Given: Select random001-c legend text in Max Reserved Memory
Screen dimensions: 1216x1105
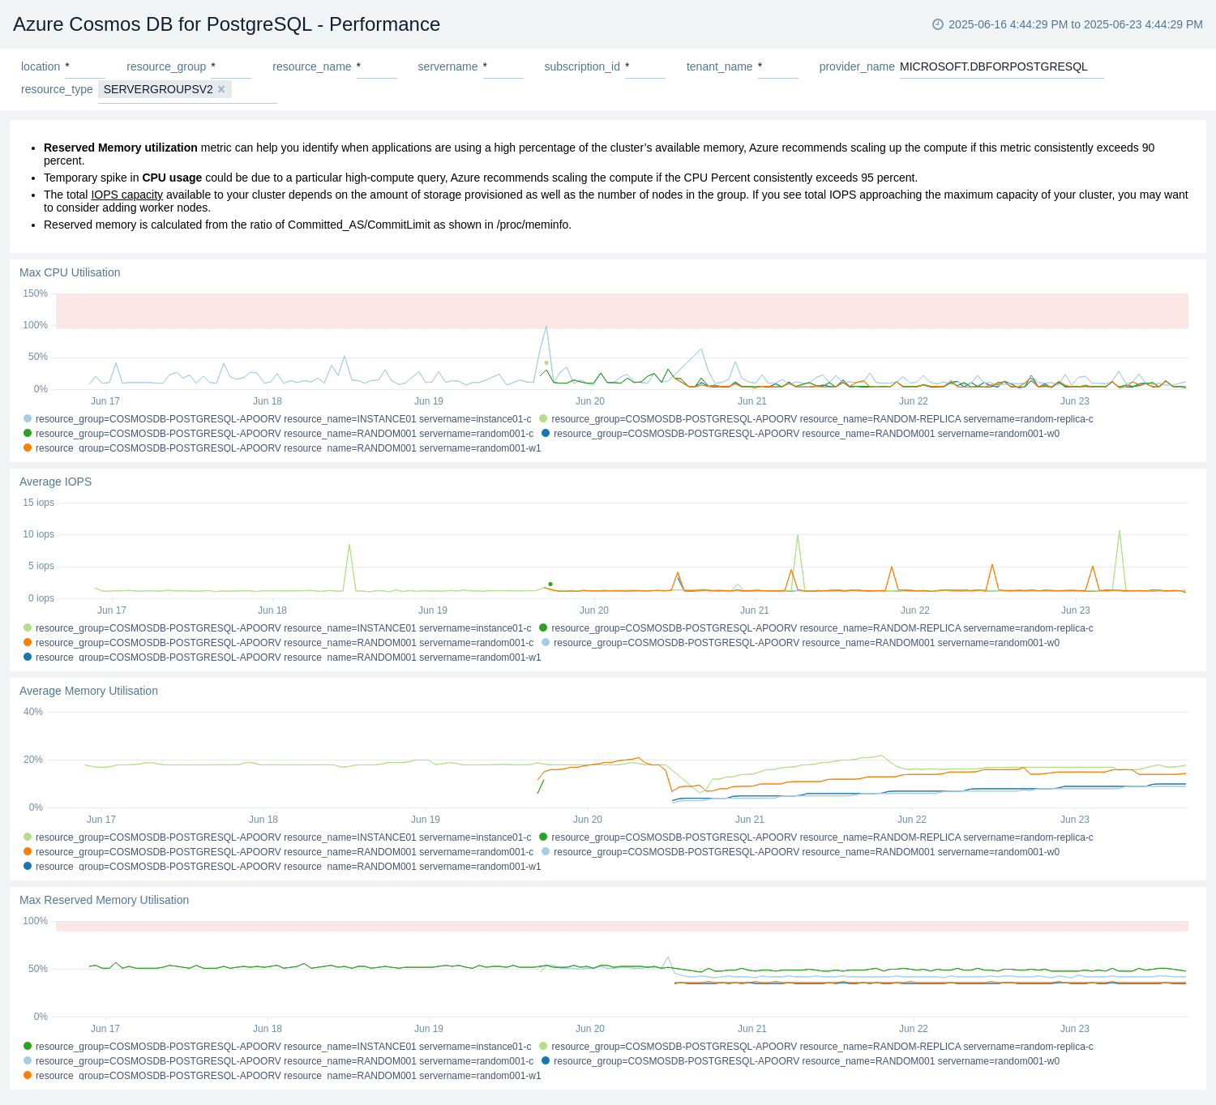Looking at the screenshot, I should click(x=285, y=1061).
